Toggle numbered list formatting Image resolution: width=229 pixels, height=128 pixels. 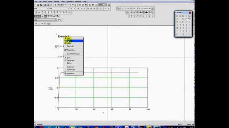pos(101,9)
